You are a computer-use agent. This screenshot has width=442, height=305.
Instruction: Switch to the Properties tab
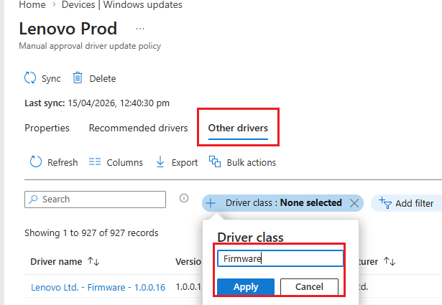click(47, 128)
